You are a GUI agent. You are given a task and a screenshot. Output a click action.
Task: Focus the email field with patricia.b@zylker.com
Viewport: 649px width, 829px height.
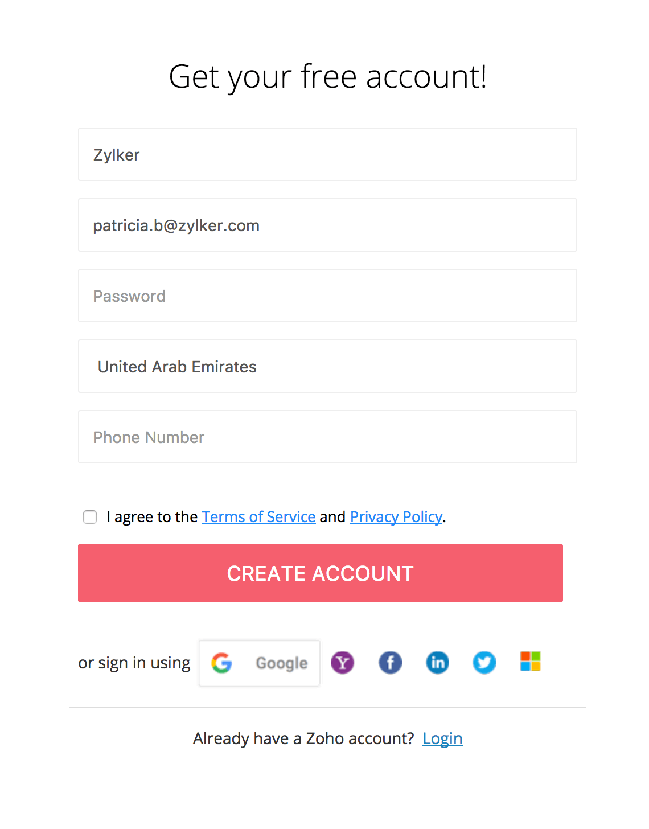tap(327, 225)
